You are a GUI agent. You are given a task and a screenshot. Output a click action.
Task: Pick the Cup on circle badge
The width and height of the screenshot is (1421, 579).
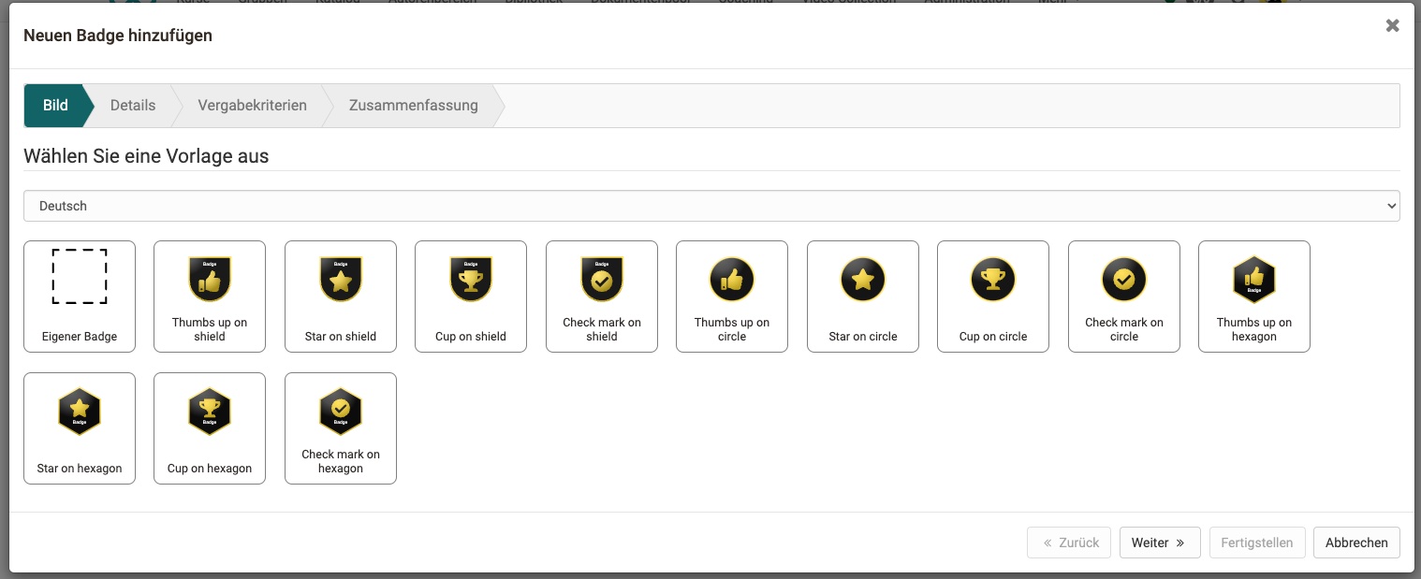click(993, 296)
